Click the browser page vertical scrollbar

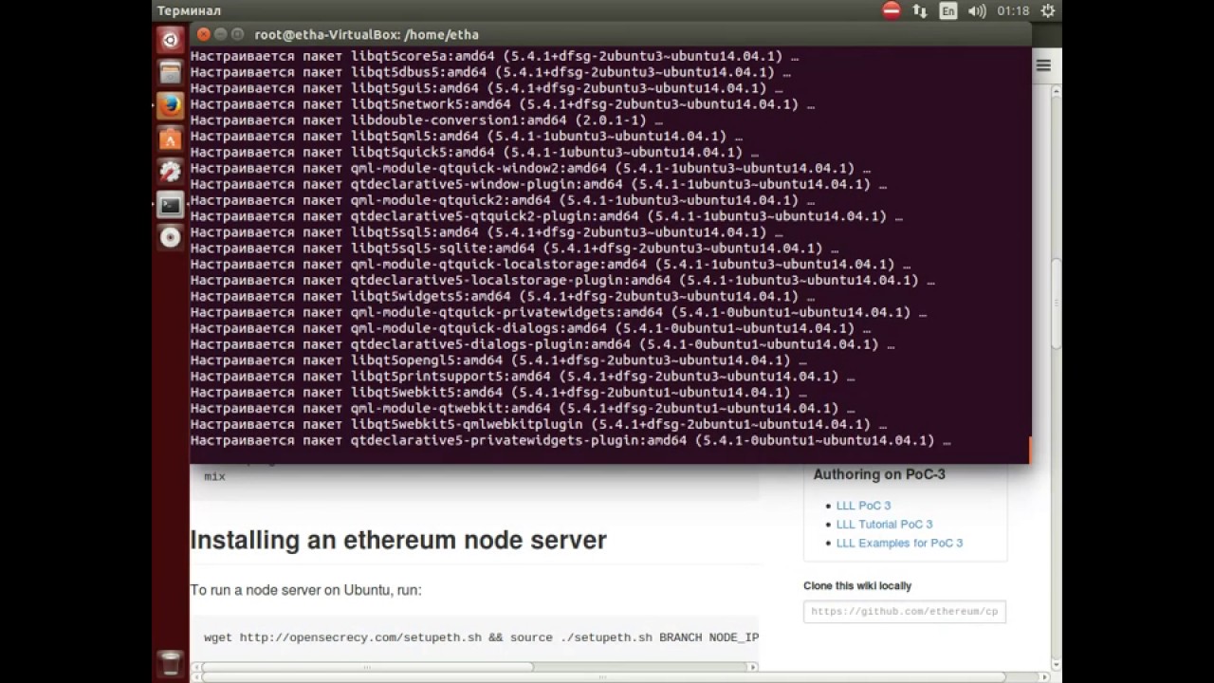(1057, 304)
